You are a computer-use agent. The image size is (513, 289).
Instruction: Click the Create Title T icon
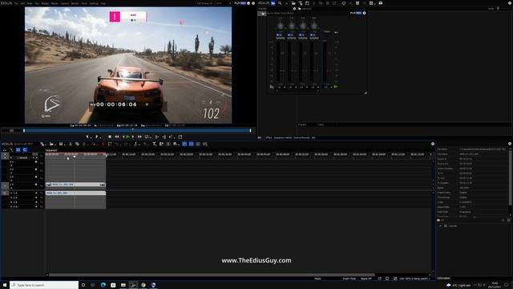coord(154,144)
